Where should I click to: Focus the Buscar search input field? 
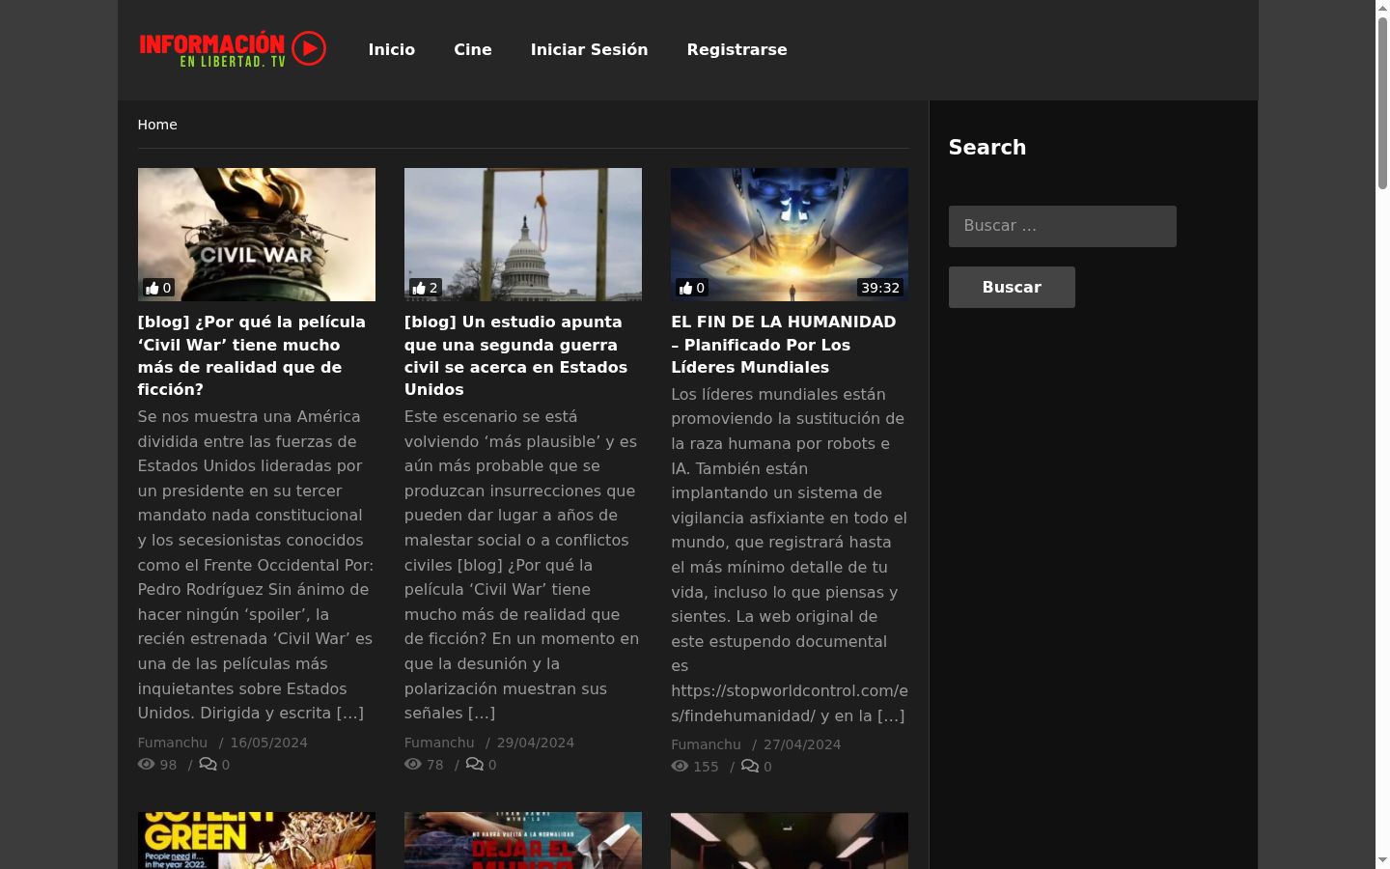coord(1062,226)
